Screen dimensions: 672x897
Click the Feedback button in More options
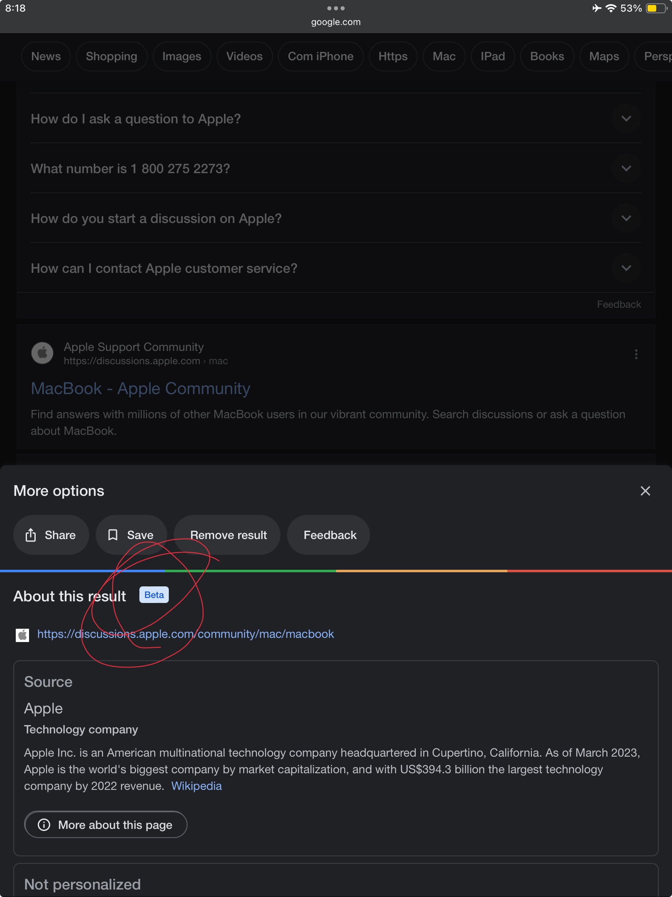328,535
